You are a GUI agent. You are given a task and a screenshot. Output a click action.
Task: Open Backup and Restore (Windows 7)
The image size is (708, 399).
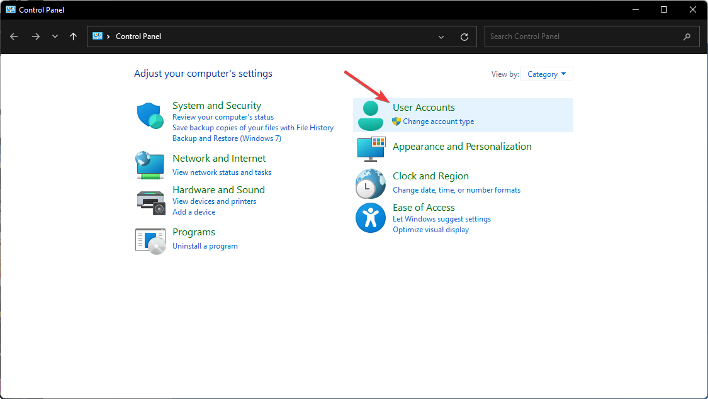tap(227, 138)
